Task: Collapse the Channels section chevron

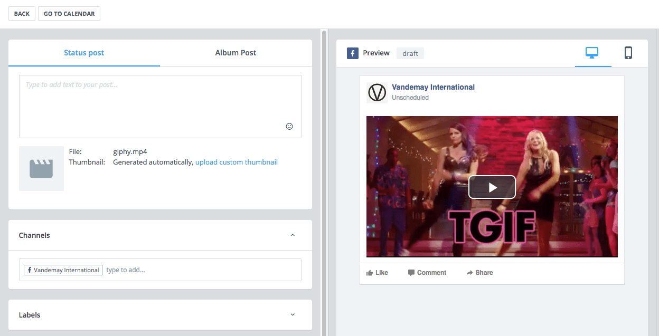Action: pos(293,235)
